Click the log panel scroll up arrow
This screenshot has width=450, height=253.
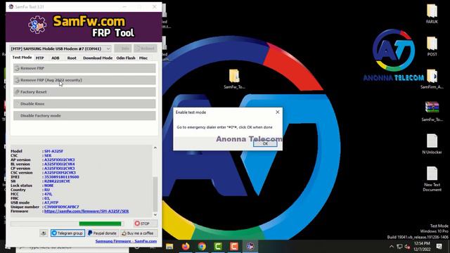tap(155, 148)
